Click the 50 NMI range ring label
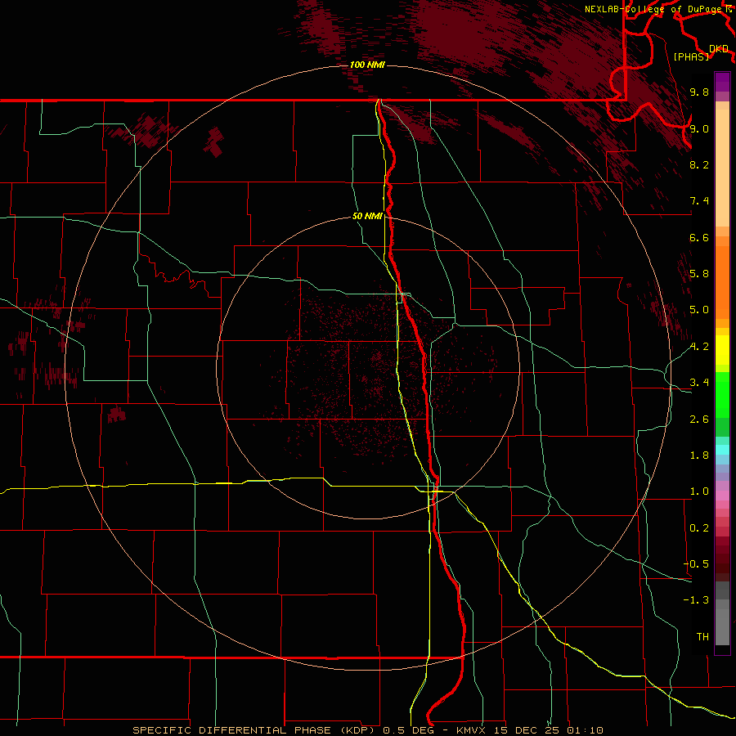 [x=367, y=216]
